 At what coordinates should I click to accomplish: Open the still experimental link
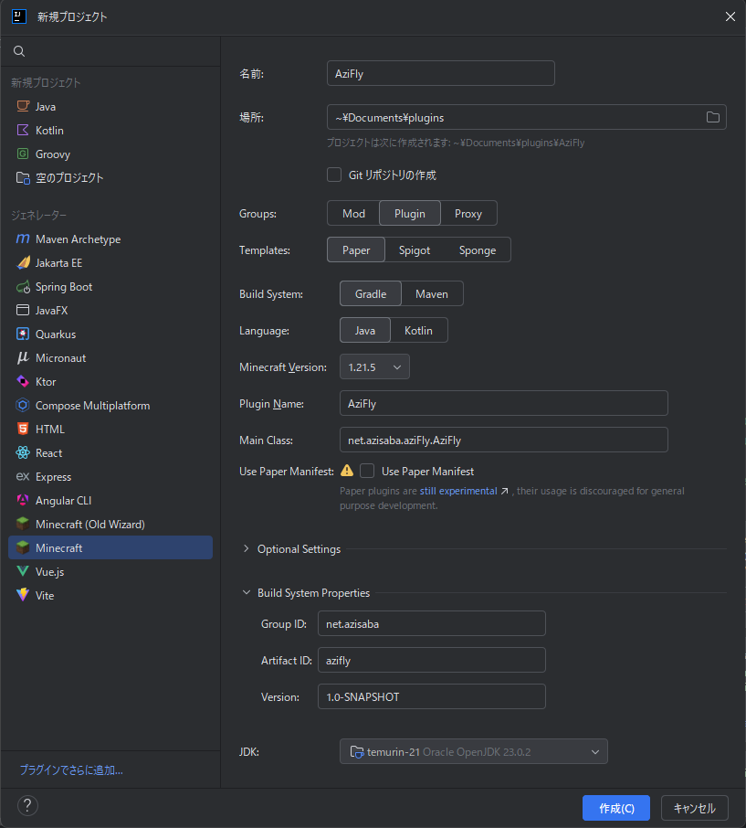pyautogui.click(x=458, y=491)
